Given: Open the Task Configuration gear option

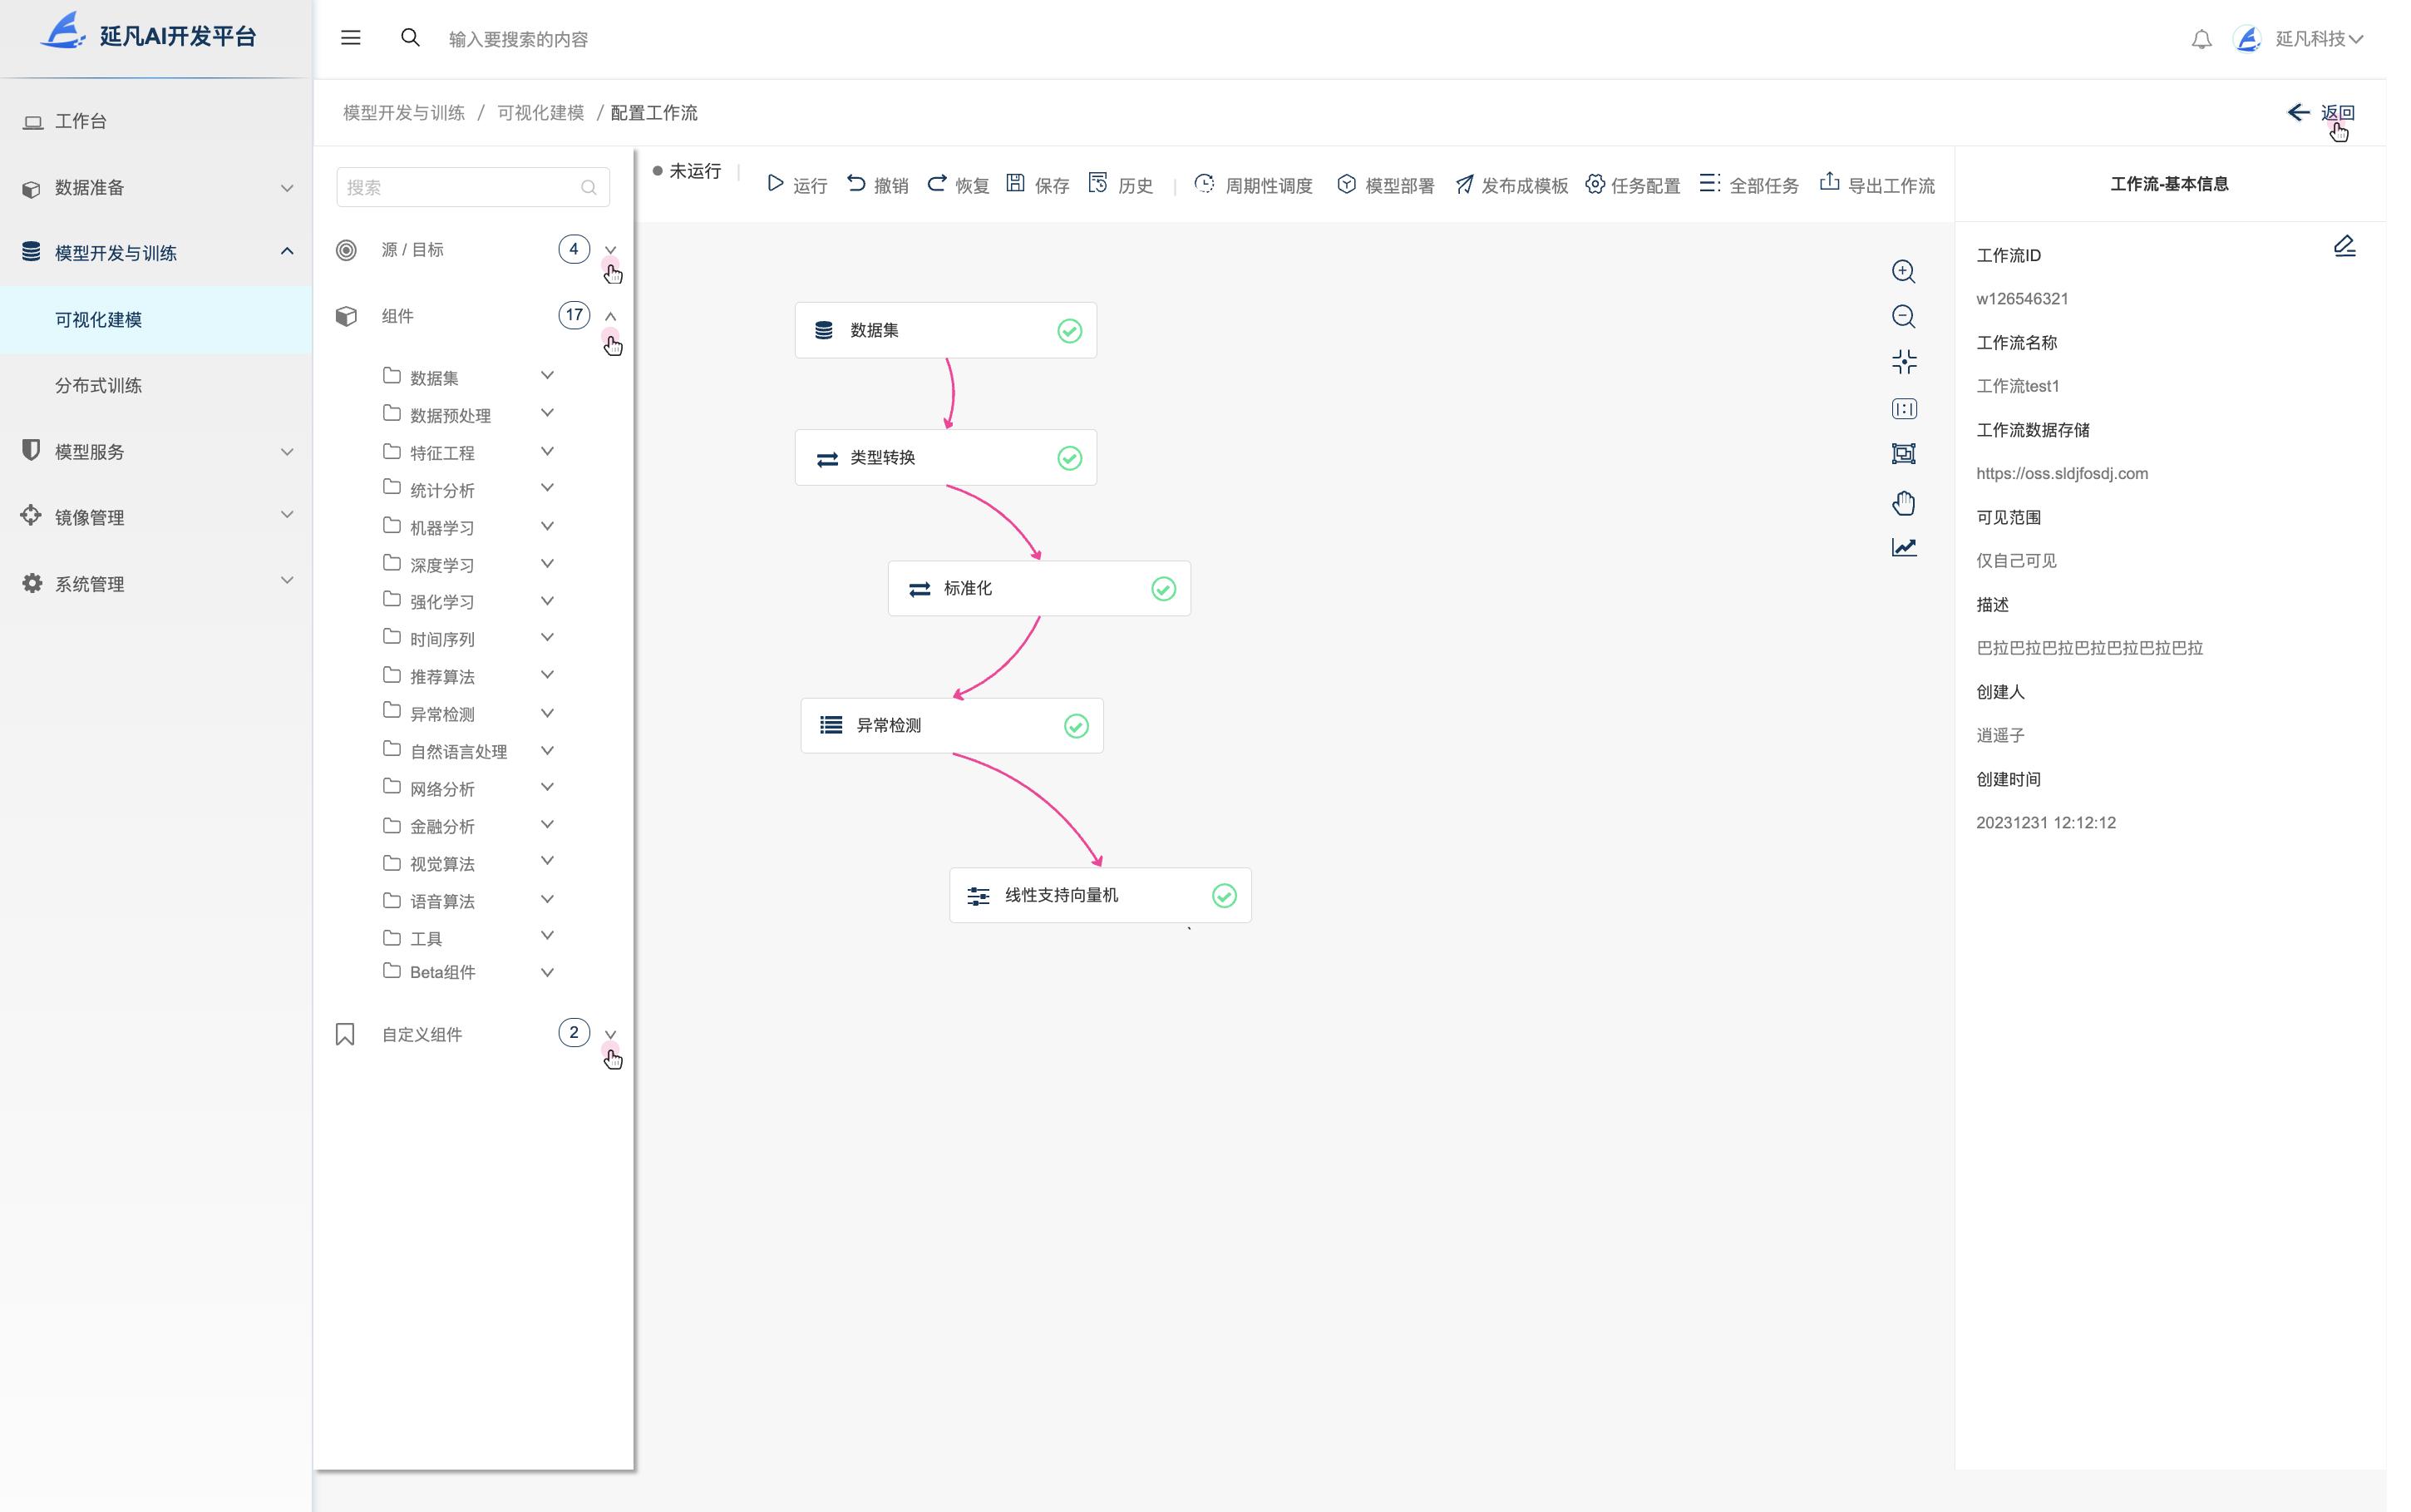Looking at the screenshot, I should (1632, 185).
